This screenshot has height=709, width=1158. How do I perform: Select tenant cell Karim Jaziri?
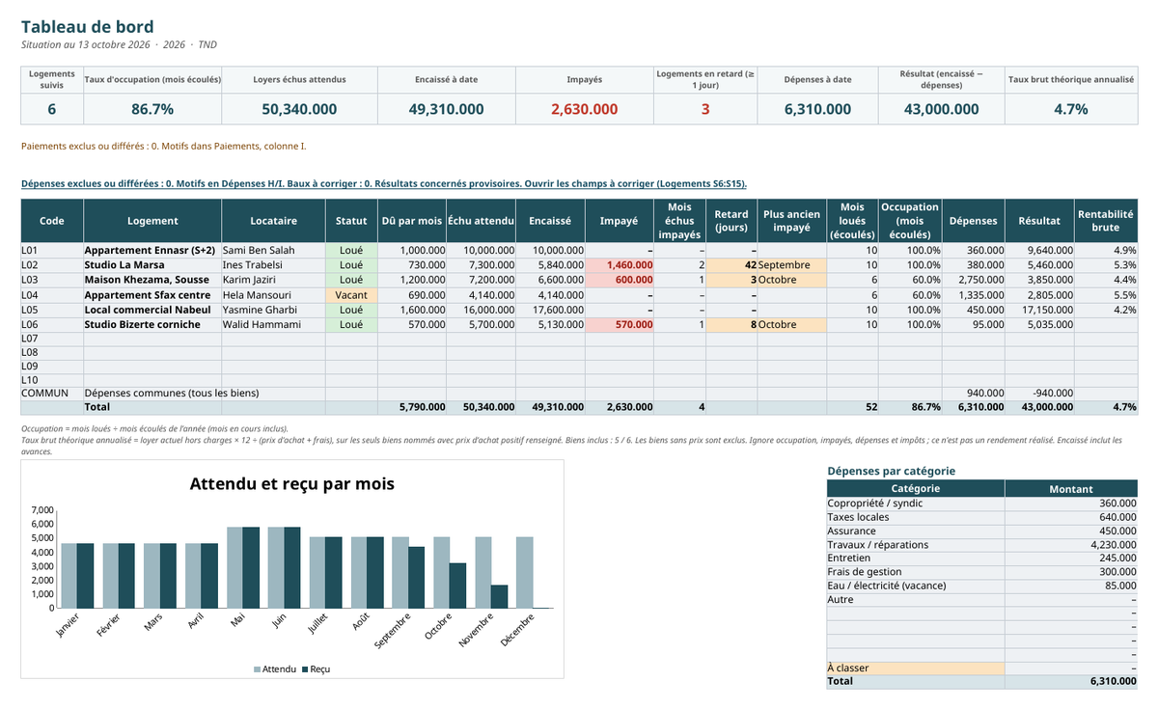click(273, 280)
